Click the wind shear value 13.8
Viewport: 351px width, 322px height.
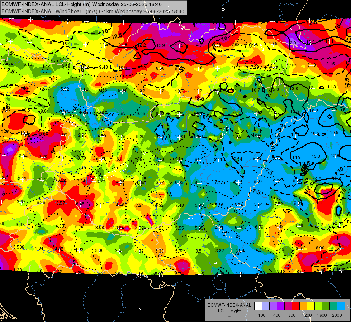click(x=294, y=88)
